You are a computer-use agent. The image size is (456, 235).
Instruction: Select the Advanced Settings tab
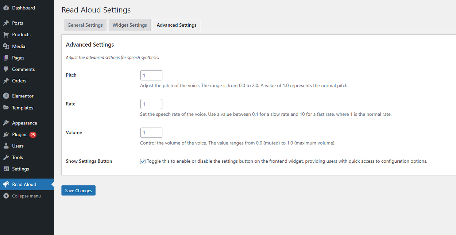pyautogui.click(x=177, y=25)
